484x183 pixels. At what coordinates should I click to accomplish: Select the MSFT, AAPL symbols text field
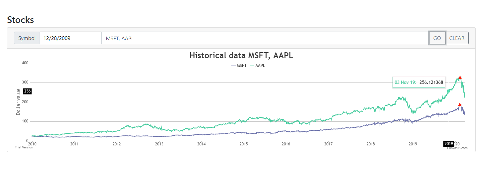coord(265,38)
